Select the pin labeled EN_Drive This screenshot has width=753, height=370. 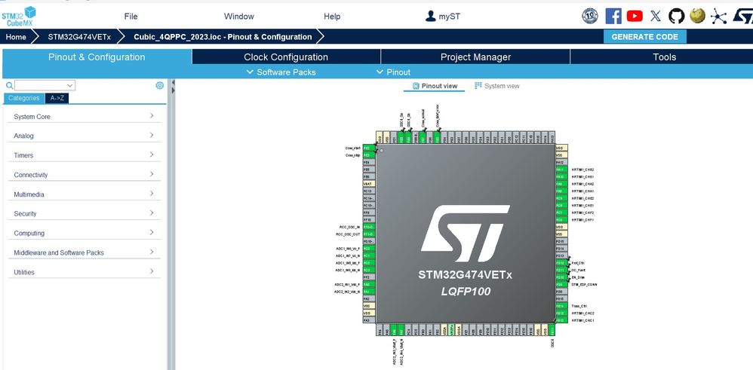pyautogui.click(x=561, y=277)
